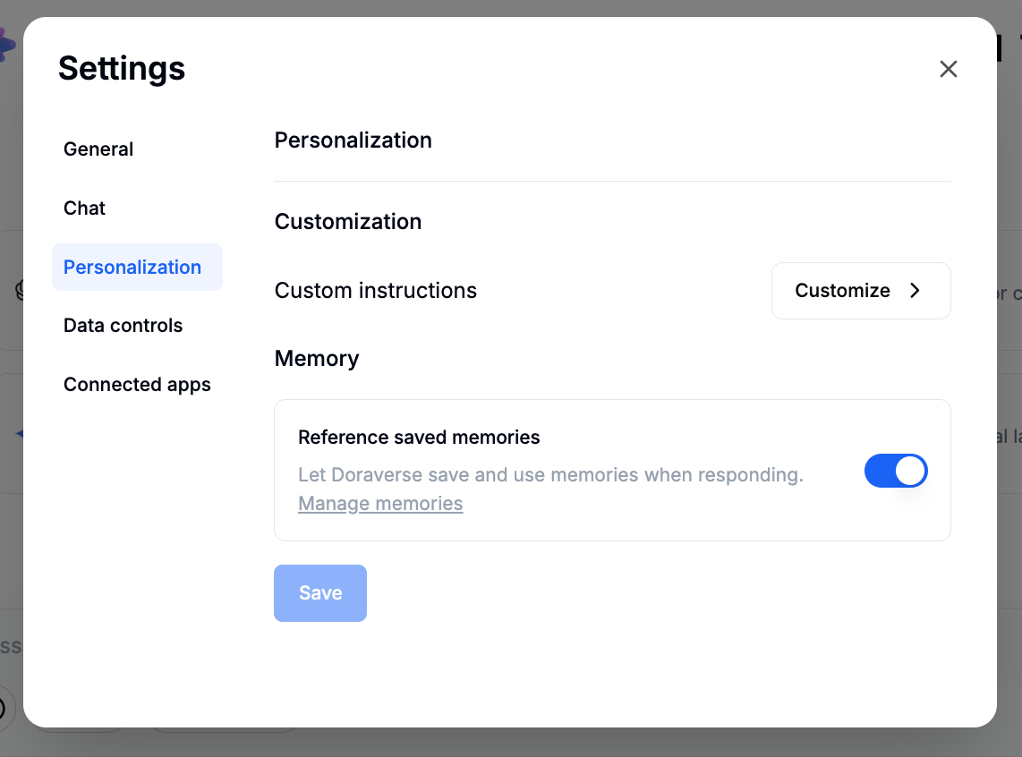Image resolution: width=1022 pixels, height=757 pixels.
Task: Click the Customization section heading
Action: tap(348, 222)
